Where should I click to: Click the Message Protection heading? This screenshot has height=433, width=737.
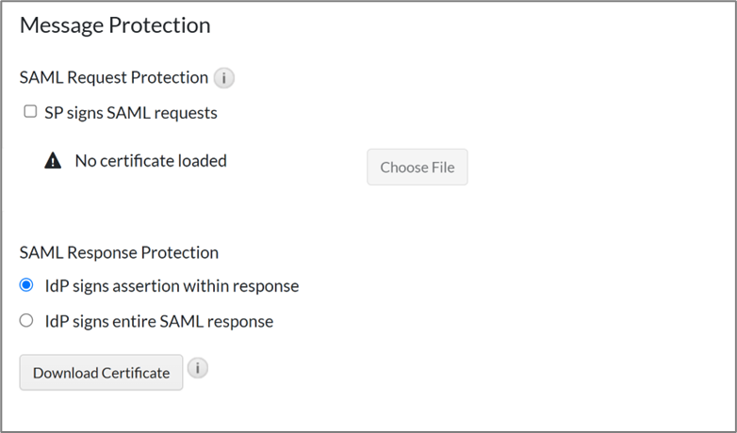(x=115, y=25)
